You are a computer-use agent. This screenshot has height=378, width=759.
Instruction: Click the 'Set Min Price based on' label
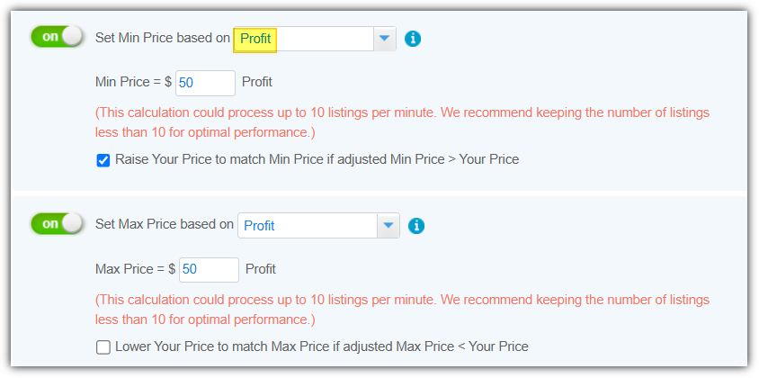[163, 39]
